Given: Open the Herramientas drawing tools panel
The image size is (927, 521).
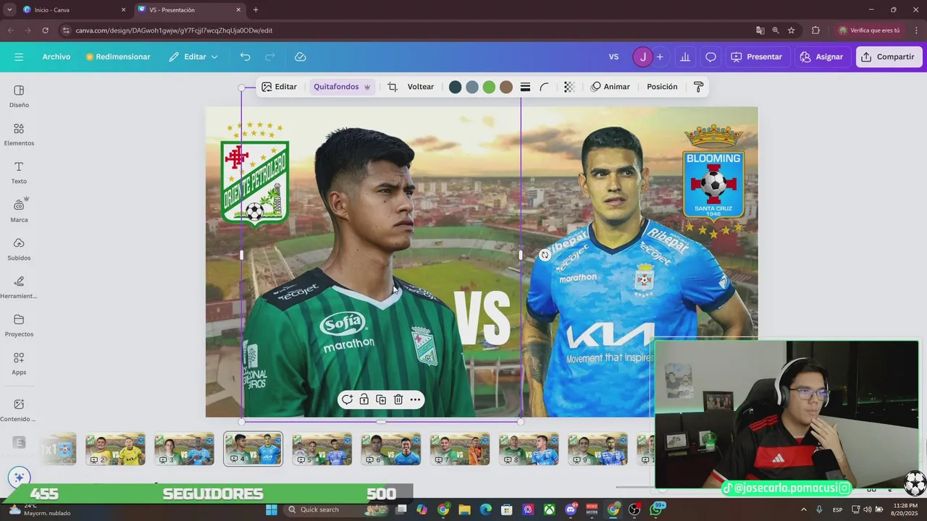Looking at the screenshot, I should (x=19, y=287).
